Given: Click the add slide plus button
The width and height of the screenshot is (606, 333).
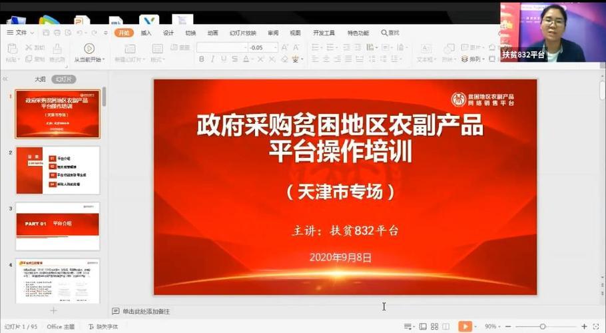Looking at the screenshot, I should [x=53, y=310].
